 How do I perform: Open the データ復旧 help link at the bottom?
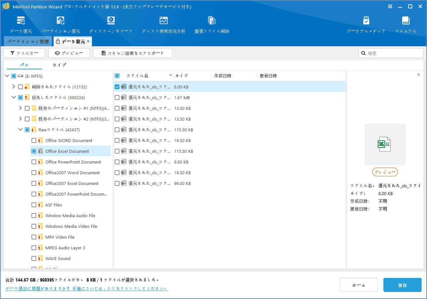tap(87, 288)
